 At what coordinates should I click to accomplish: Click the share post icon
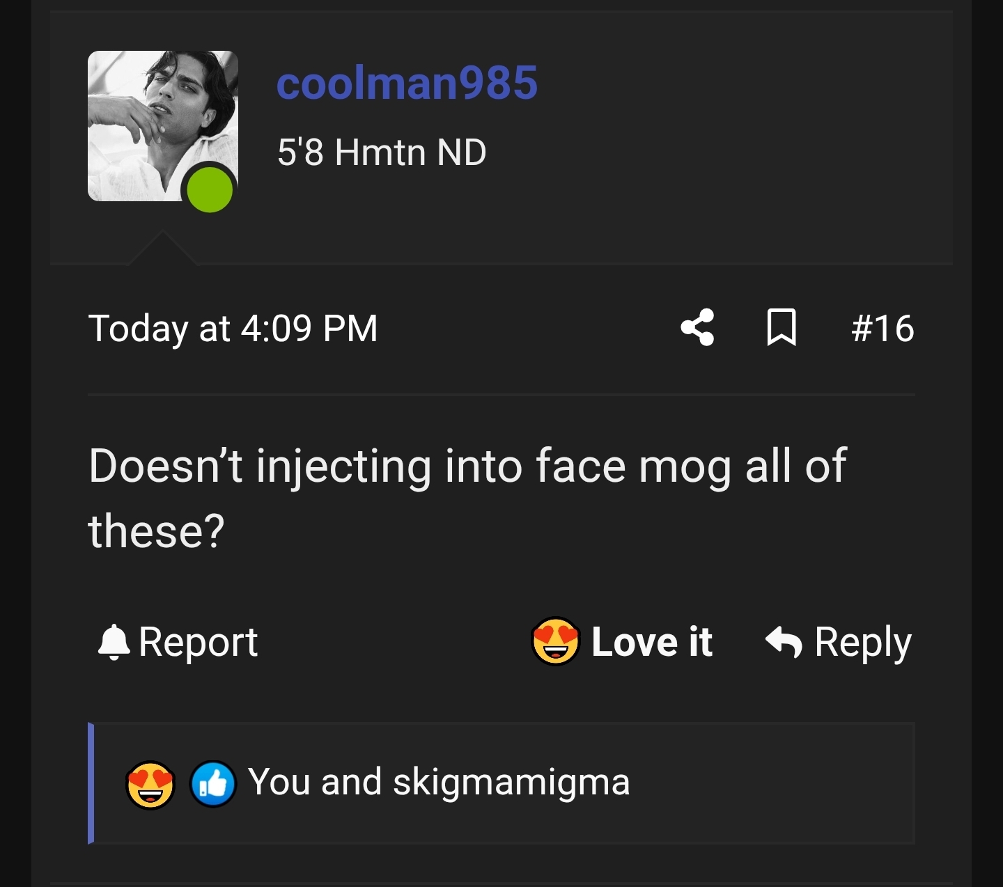click(x=698, y=327)
